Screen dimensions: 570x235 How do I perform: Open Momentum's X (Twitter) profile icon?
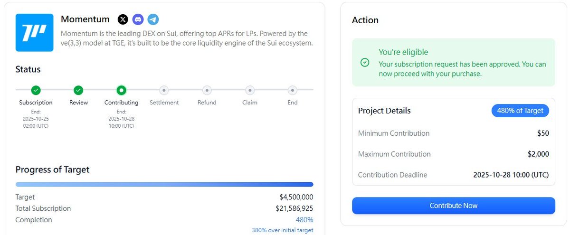point(123,19)
